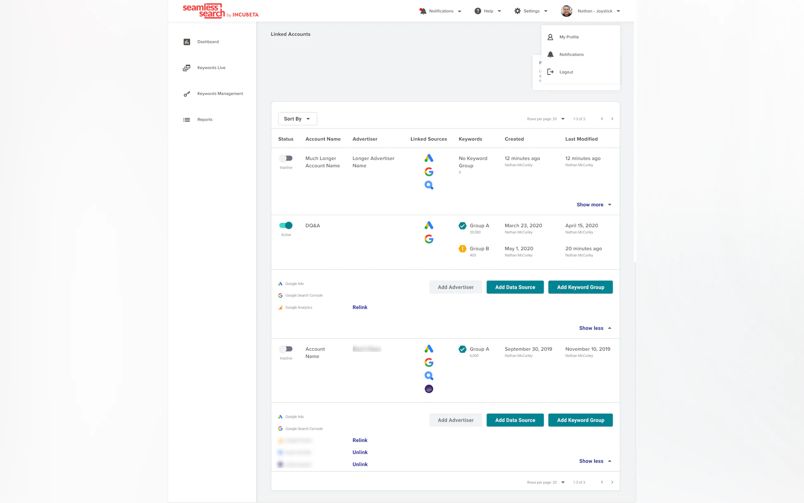804x503 pixels.
Task: Choose Logout in the user menu
Action: pyautogui.click(x=566, y=72)
